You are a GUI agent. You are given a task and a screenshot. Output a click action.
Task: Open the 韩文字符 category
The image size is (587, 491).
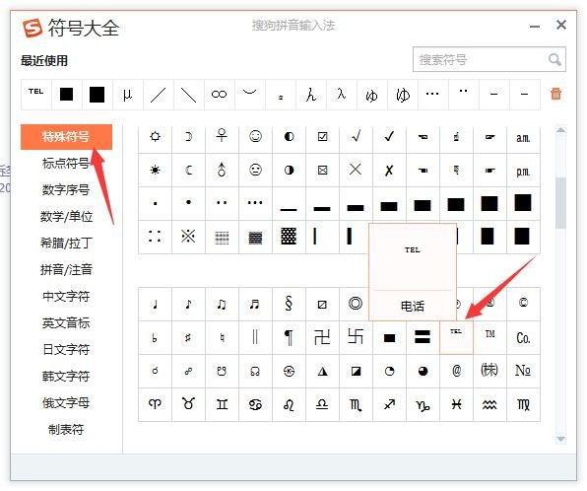tap(66, 377)
